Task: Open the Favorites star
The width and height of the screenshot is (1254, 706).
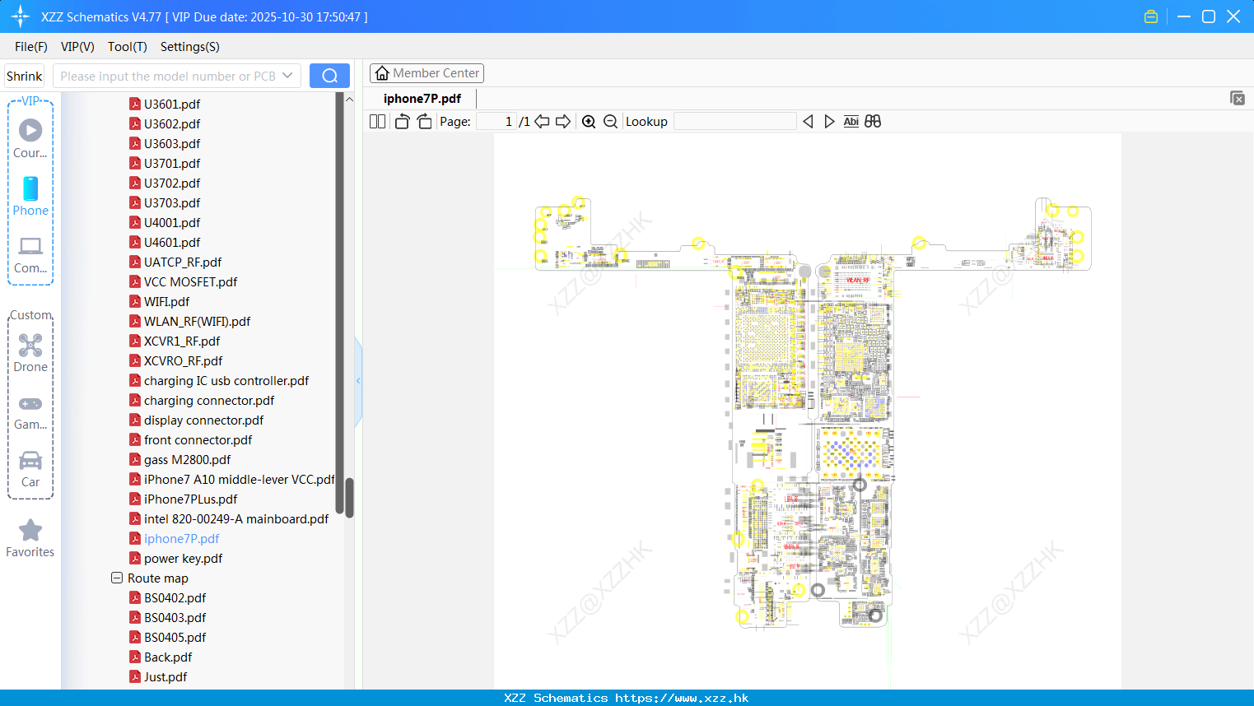Action: coord(30,538)
